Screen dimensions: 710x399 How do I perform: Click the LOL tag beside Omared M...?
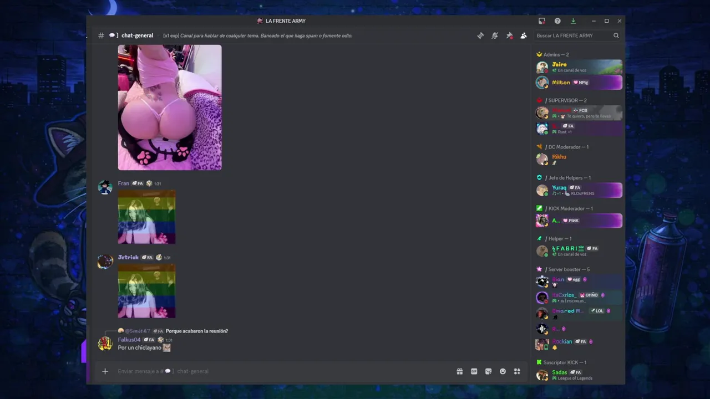(x=597, y=311)
